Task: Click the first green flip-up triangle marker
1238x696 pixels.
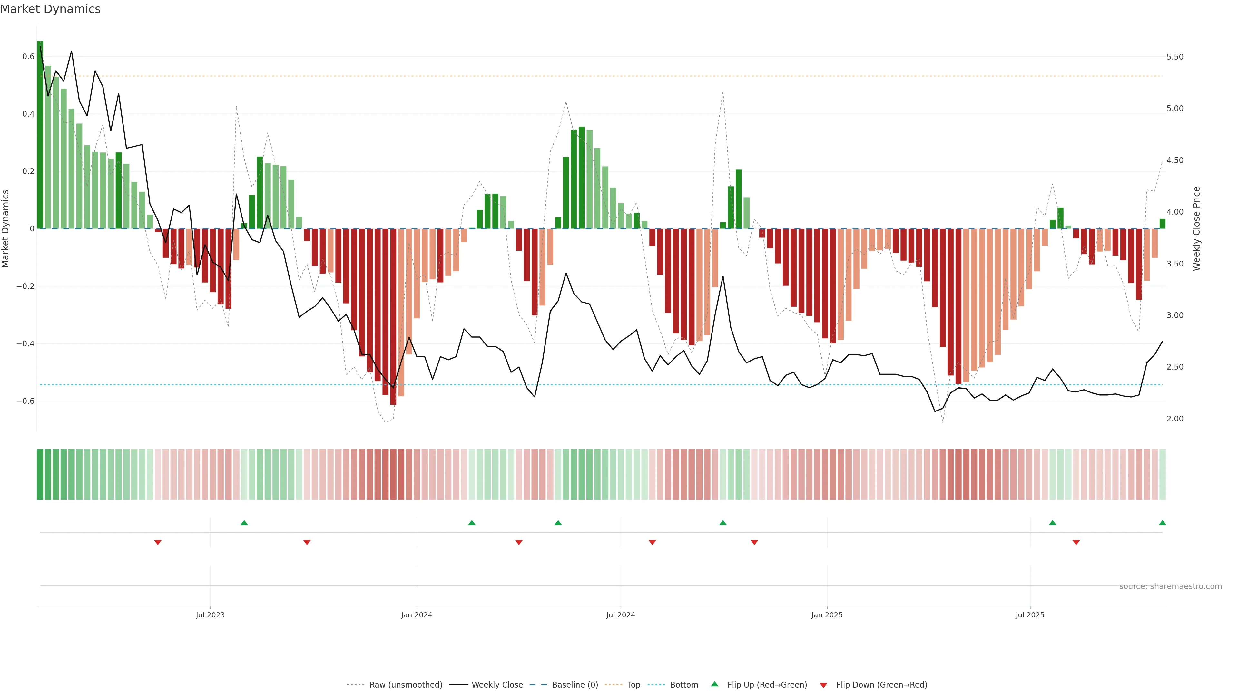Action: [244, 523]
